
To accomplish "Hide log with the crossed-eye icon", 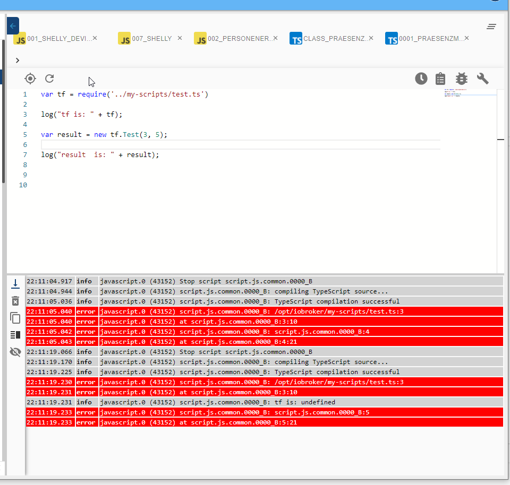I will [x=15, y=352].
